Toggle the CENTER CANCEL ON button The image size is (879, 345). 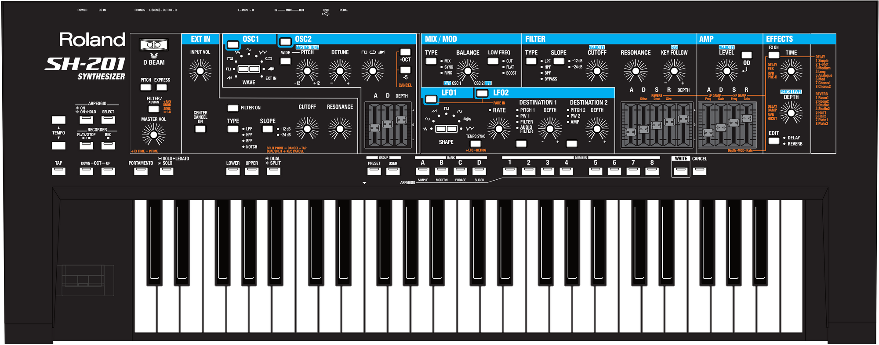point(200,129)
